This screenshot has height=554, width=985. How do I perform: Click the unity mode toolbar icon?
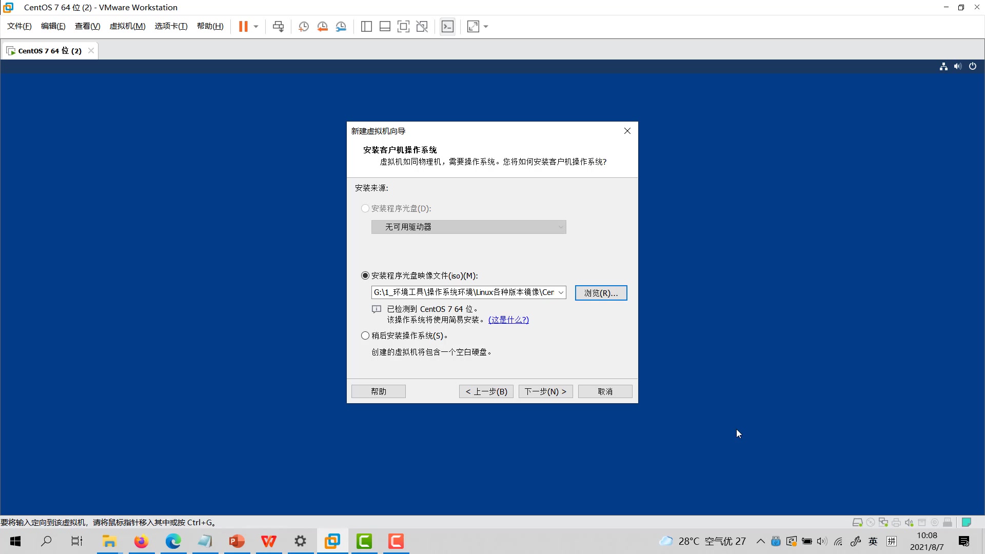click(422, 27)
